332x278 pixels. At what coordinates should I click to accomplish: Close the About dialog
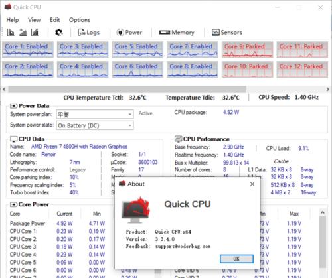(252, 184)
